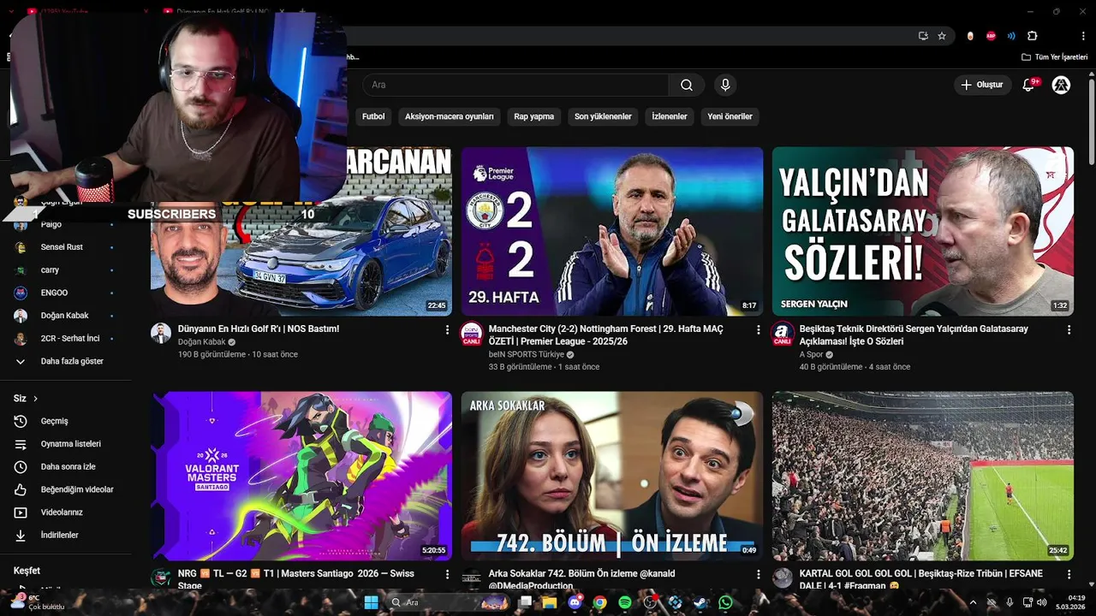Click the page vertical scrollbar
1096x616 pixels.
click(x=1091, y=120)
